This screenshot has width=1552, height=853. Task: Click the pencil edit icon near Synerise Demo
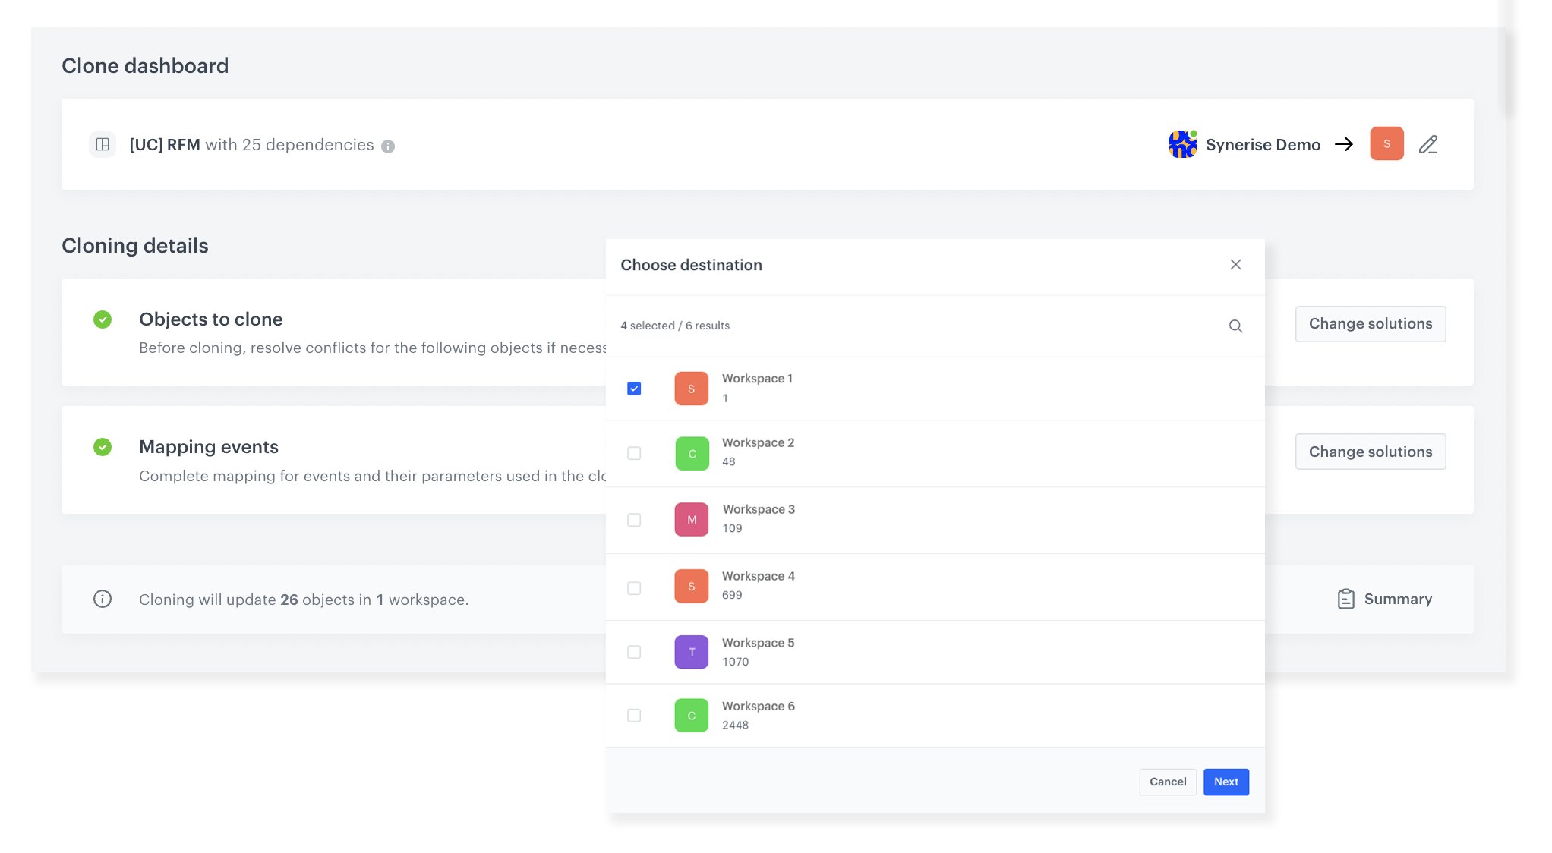click(1429, 144)
